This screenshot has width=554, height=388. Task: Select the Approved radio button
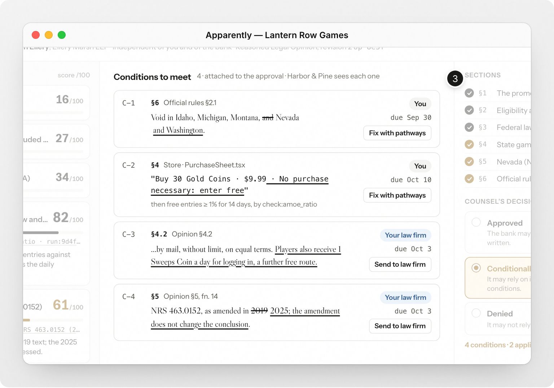[x=476, y=222]
